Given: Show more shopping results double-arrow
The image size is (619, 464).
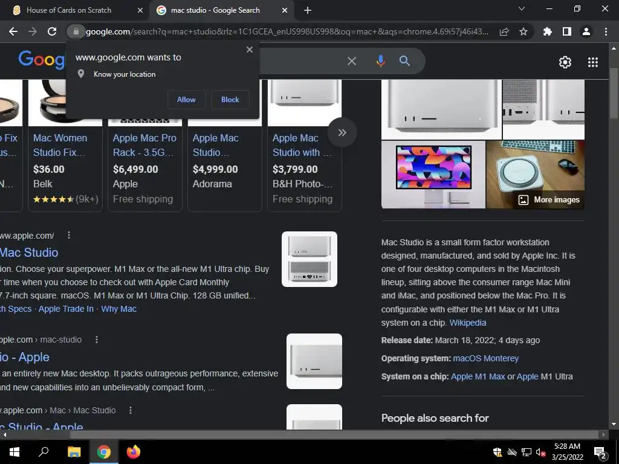Looking at the screenshot, I should [x=342, y=132].
